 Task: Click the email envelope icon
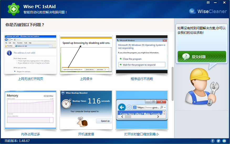tap(224, 141)
